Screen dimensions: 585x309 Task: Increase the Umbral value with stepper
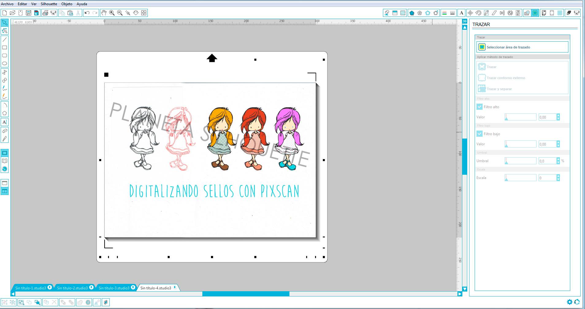[558, 159]
